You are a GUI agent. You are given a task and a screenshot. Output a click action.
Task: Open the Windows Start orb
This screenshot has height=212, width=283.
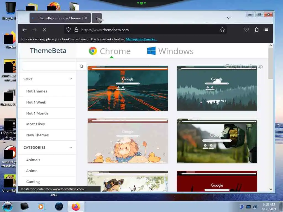click(7, 206)
